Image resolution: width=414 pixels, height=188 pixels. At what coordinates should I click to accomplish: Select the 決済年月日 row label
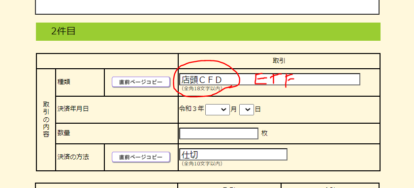click(x=73, y=109)
